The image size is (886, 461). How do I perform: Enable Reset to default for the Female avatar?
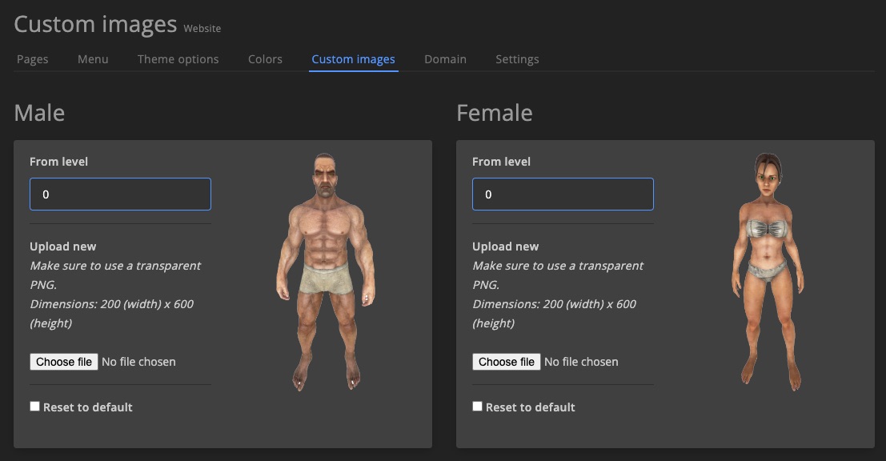pos(477,406)
